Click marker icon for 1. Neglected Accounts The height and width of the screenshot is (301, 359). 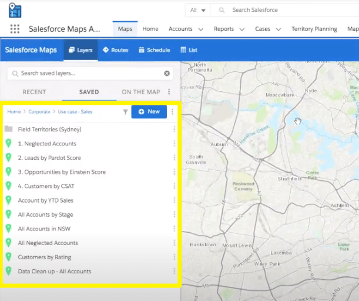[8, 143]
